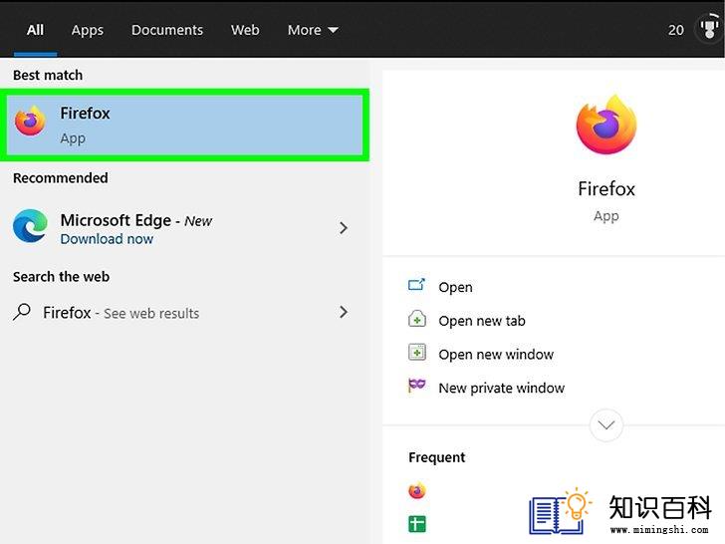Click the rewards badge icon at top right
The image size is (725, 544).
[x=709, y=29]
